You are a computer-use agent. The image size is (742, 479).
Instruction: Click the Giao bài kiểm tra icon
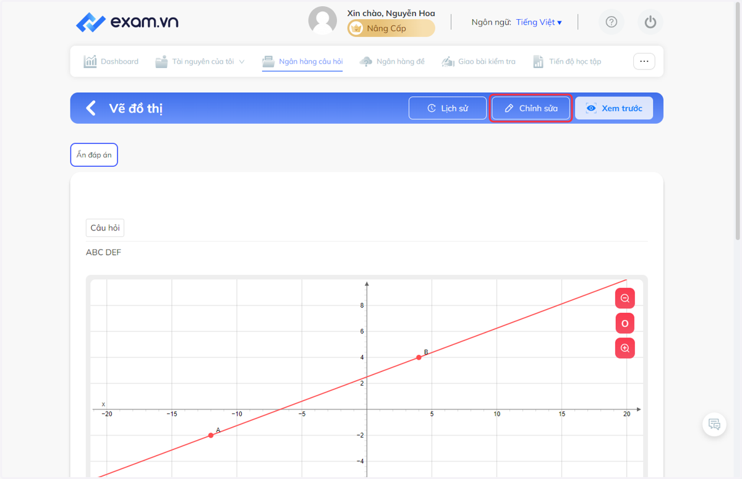click(x=448, y=61)
